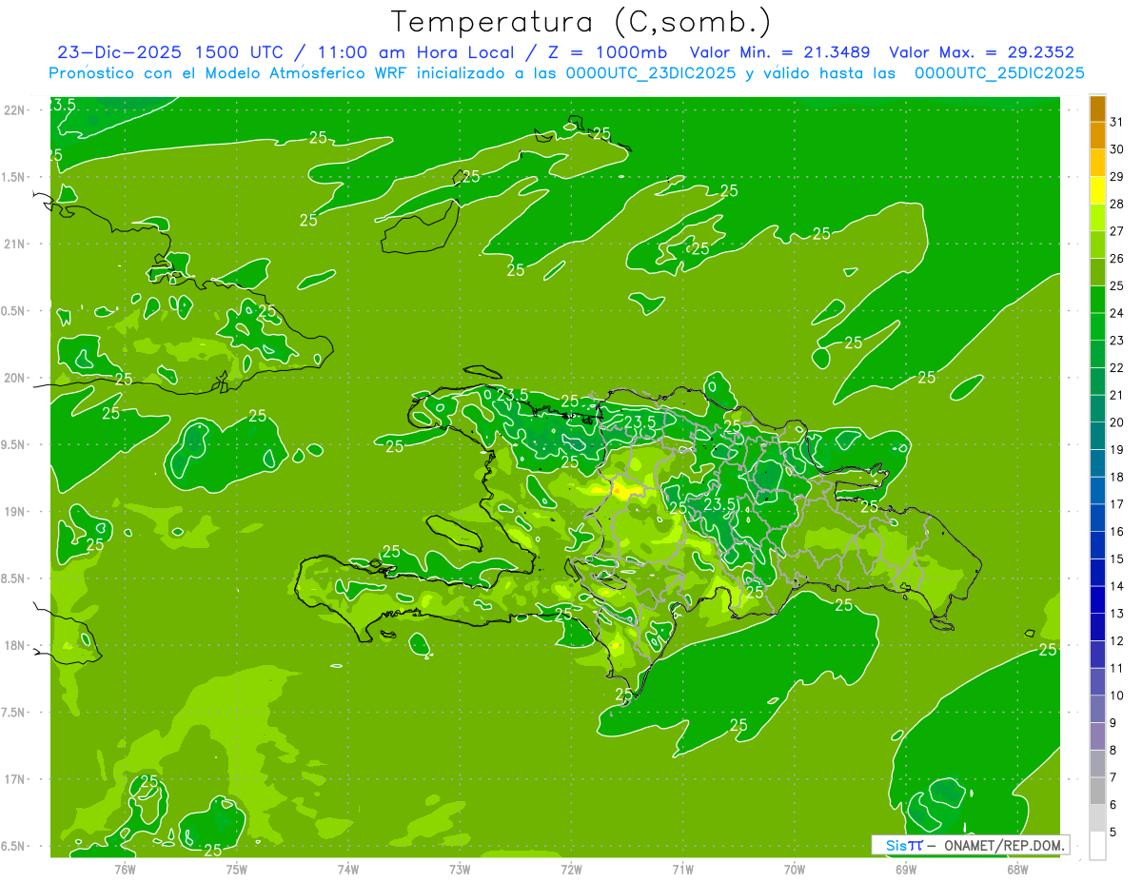Select 'Valor Max. = 29.2352' text
The image size is (1142, 882).
[982, 52]
